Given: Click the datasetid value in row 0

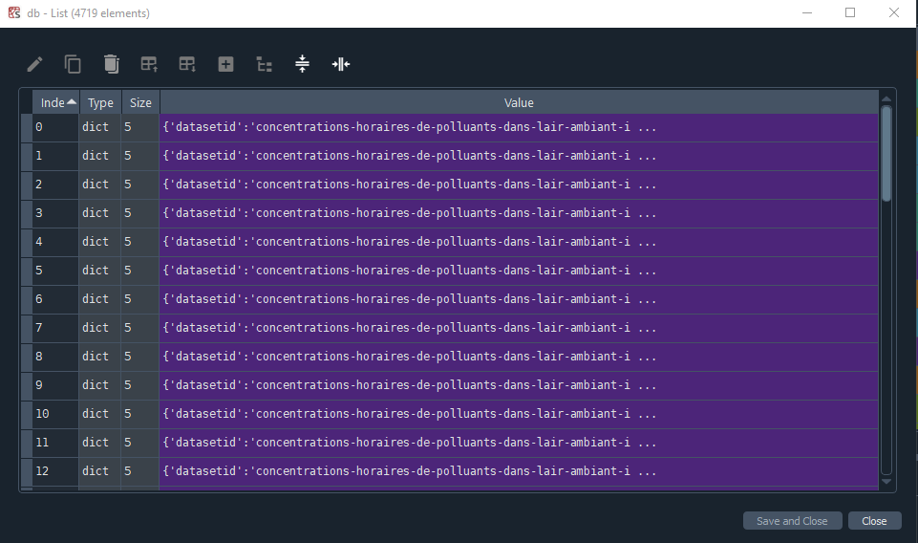Looking at the screenshot, I should (519, 127).
